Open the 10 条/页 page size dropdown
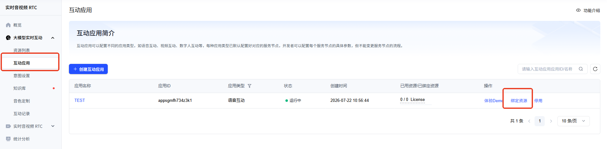607x149 pixels. pyautogui.click(x=574, y=121)
